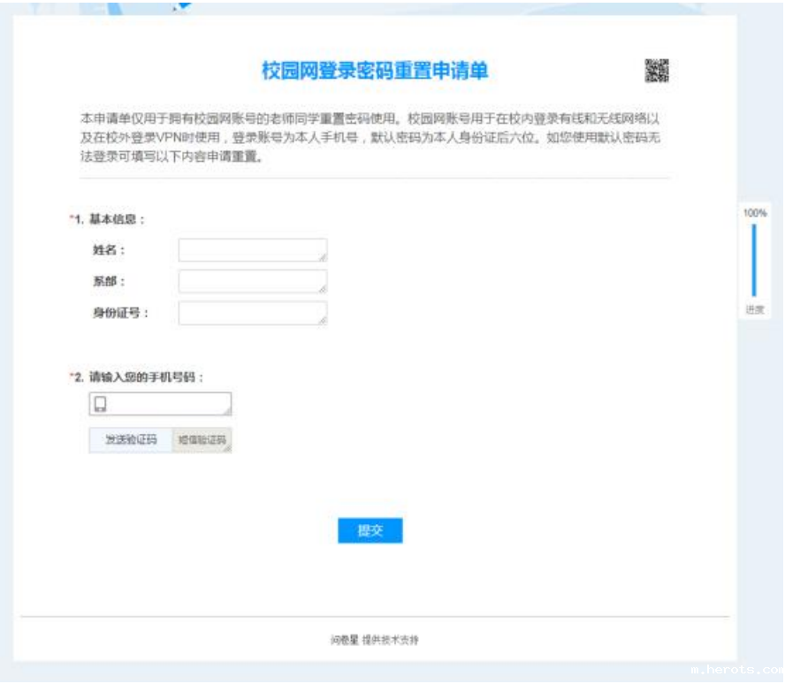Click the 1. 基本信息 section heading
This screenshot has height=684, width=785.
click(109, 219)
